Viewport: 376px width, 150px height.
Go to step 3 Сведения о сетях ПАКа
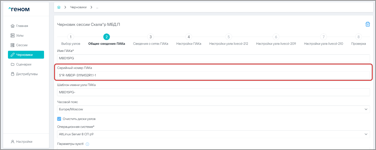(x=151, y=37)
